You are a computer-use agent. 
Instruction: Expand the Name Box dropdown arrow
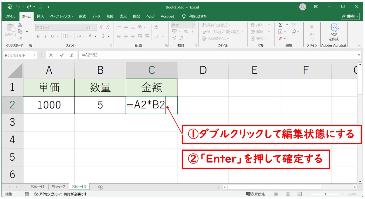pos(35,55)
